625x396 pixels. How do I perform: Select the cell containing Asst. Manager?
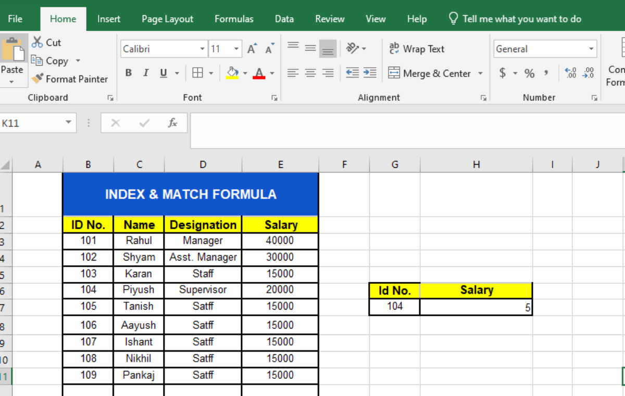(203, 257)
